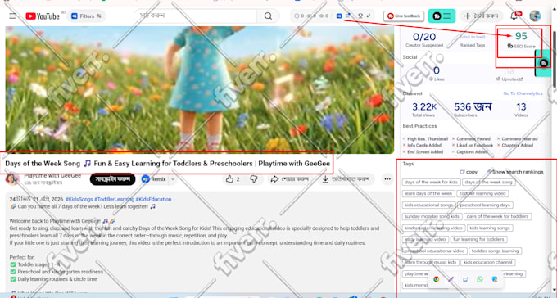Copy tags with the copy icon
The height and width of the screenshot is (298, 557).
469,172
